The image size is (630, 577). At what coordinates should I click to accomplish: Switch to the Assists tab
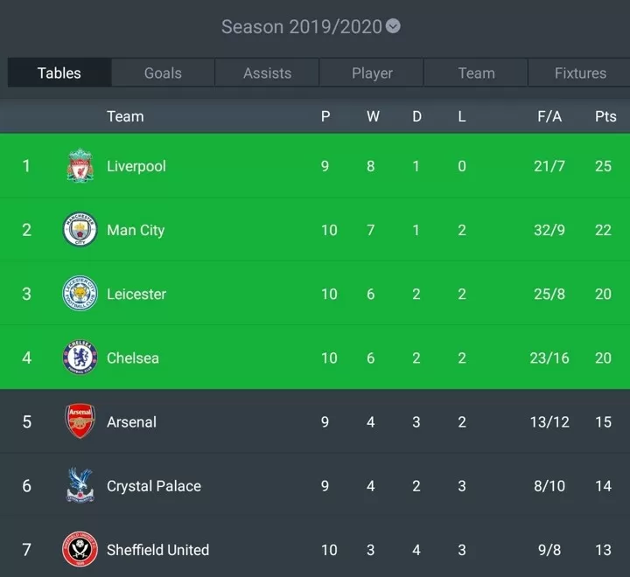pos(267,73)
